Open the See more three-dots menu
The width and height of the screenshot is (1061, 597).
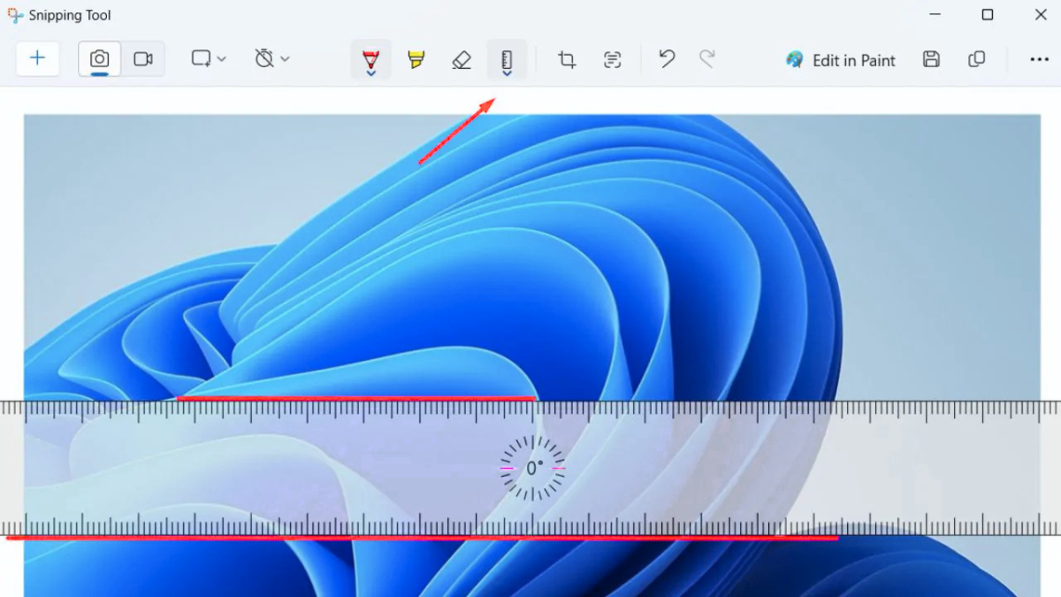(x=1039, y=59)
